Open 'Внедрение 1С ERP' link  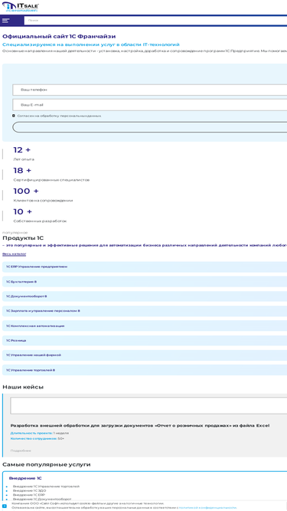[29, 495]
